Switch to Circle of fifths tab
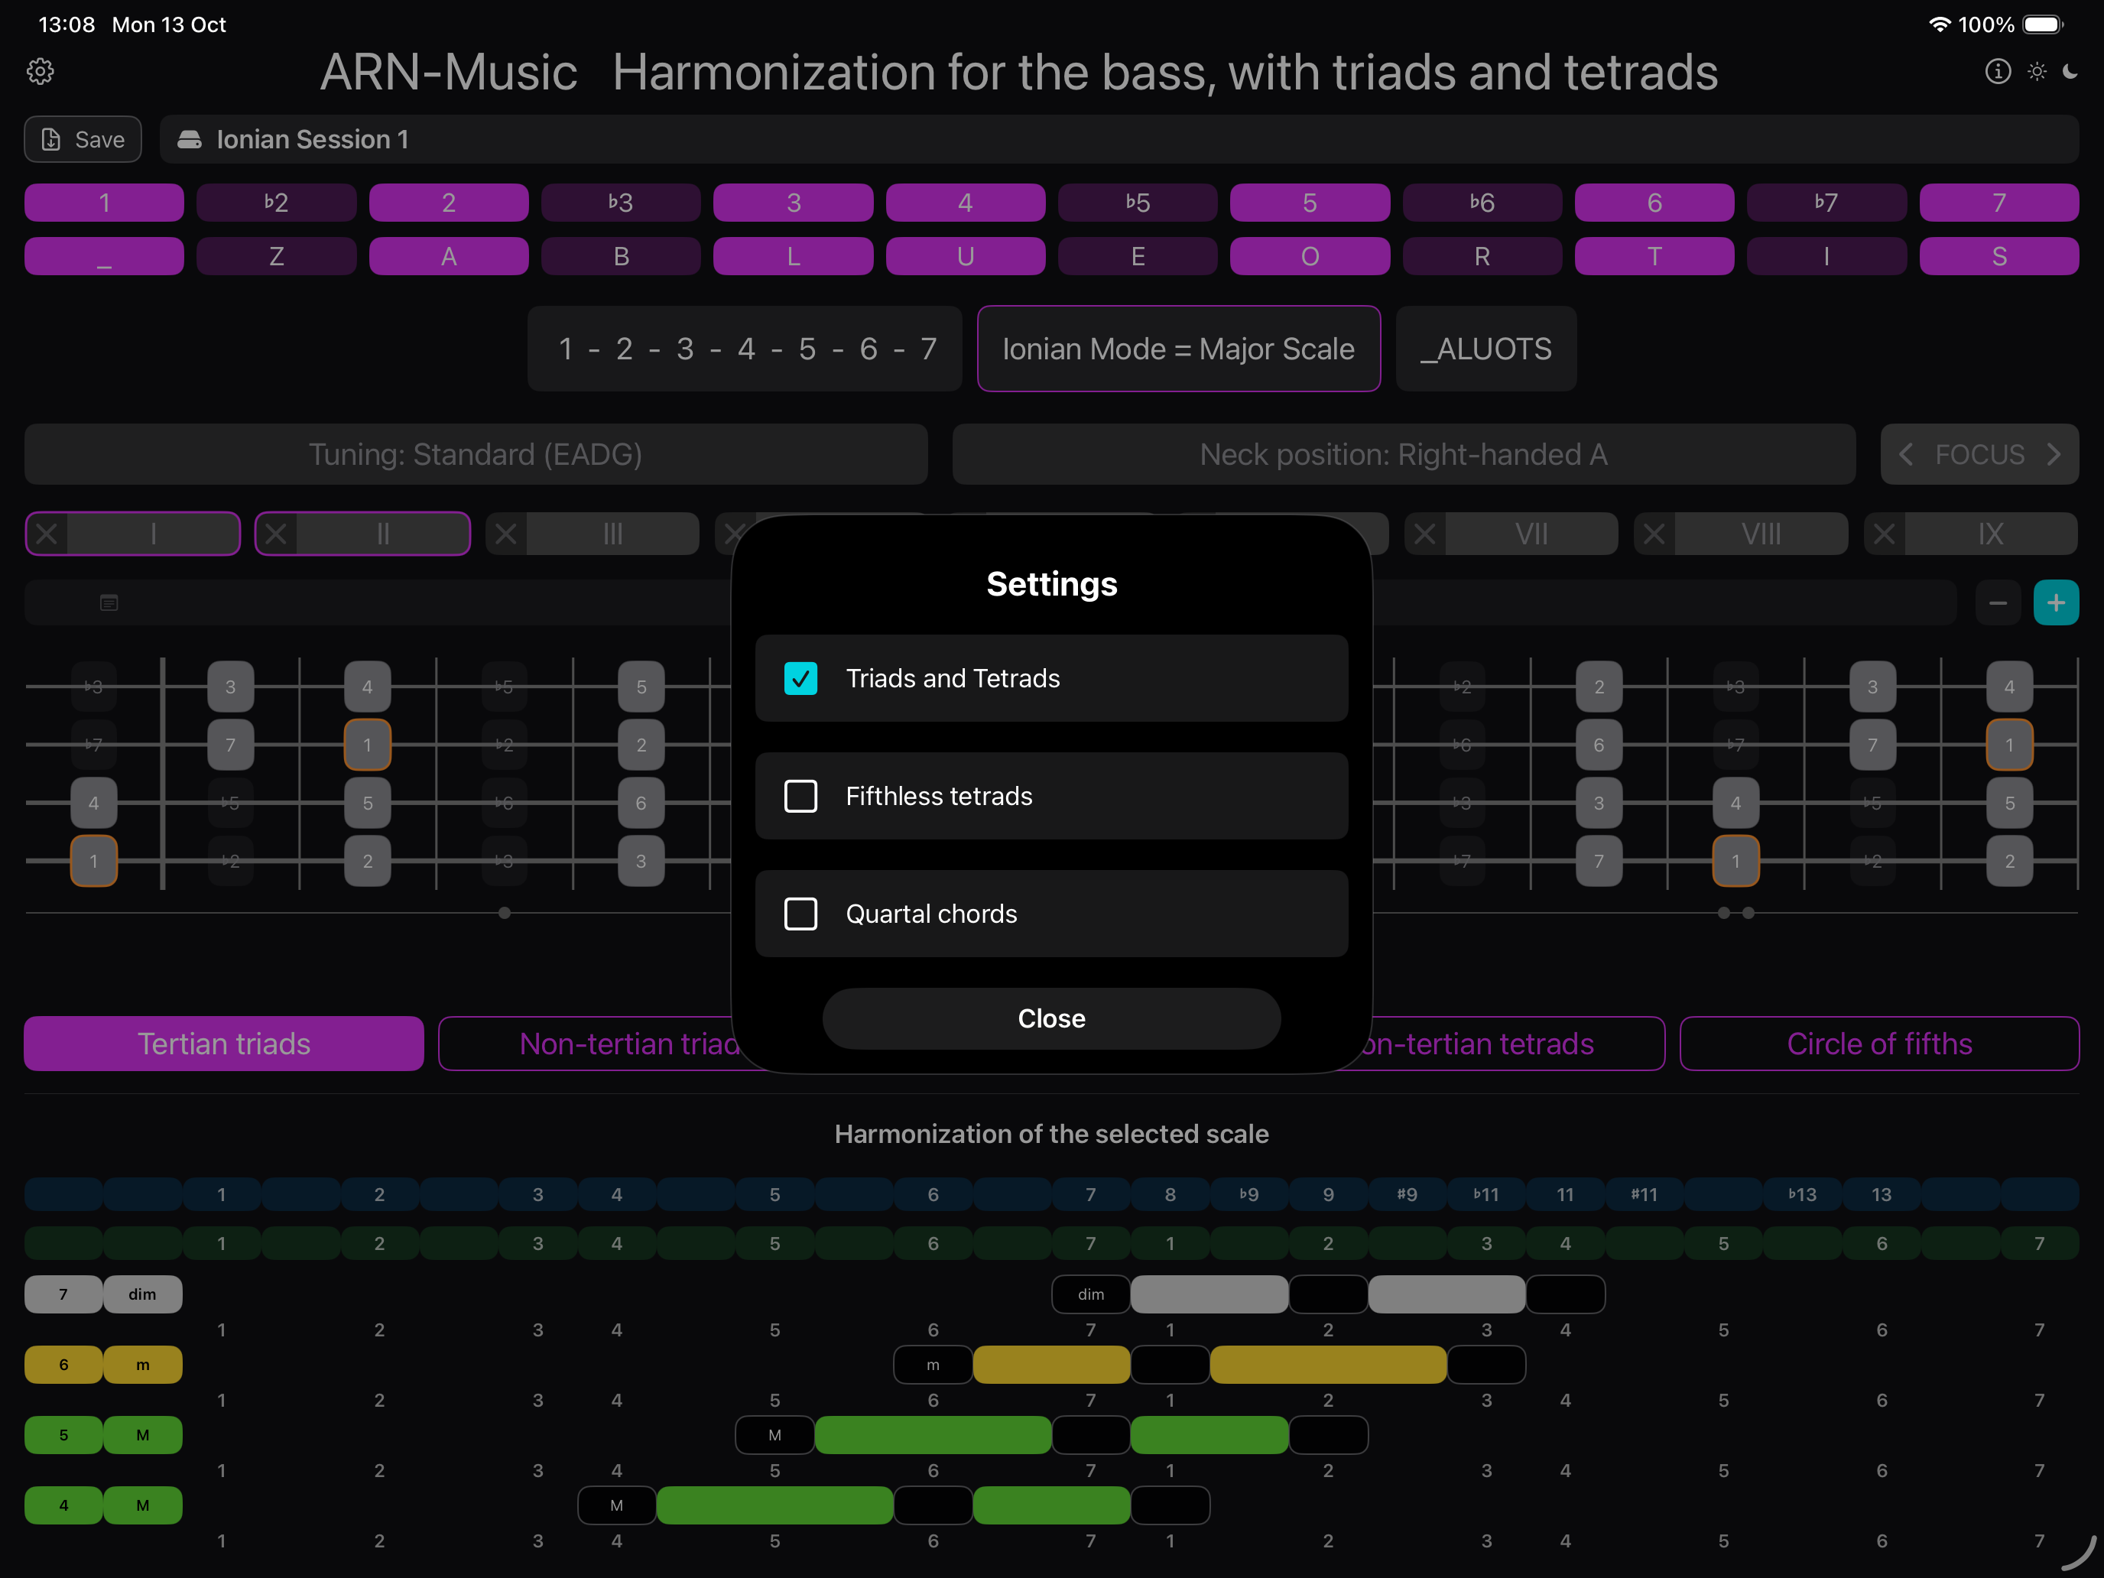Screen dimensions: 2104x1578 click(1878, 1044)
